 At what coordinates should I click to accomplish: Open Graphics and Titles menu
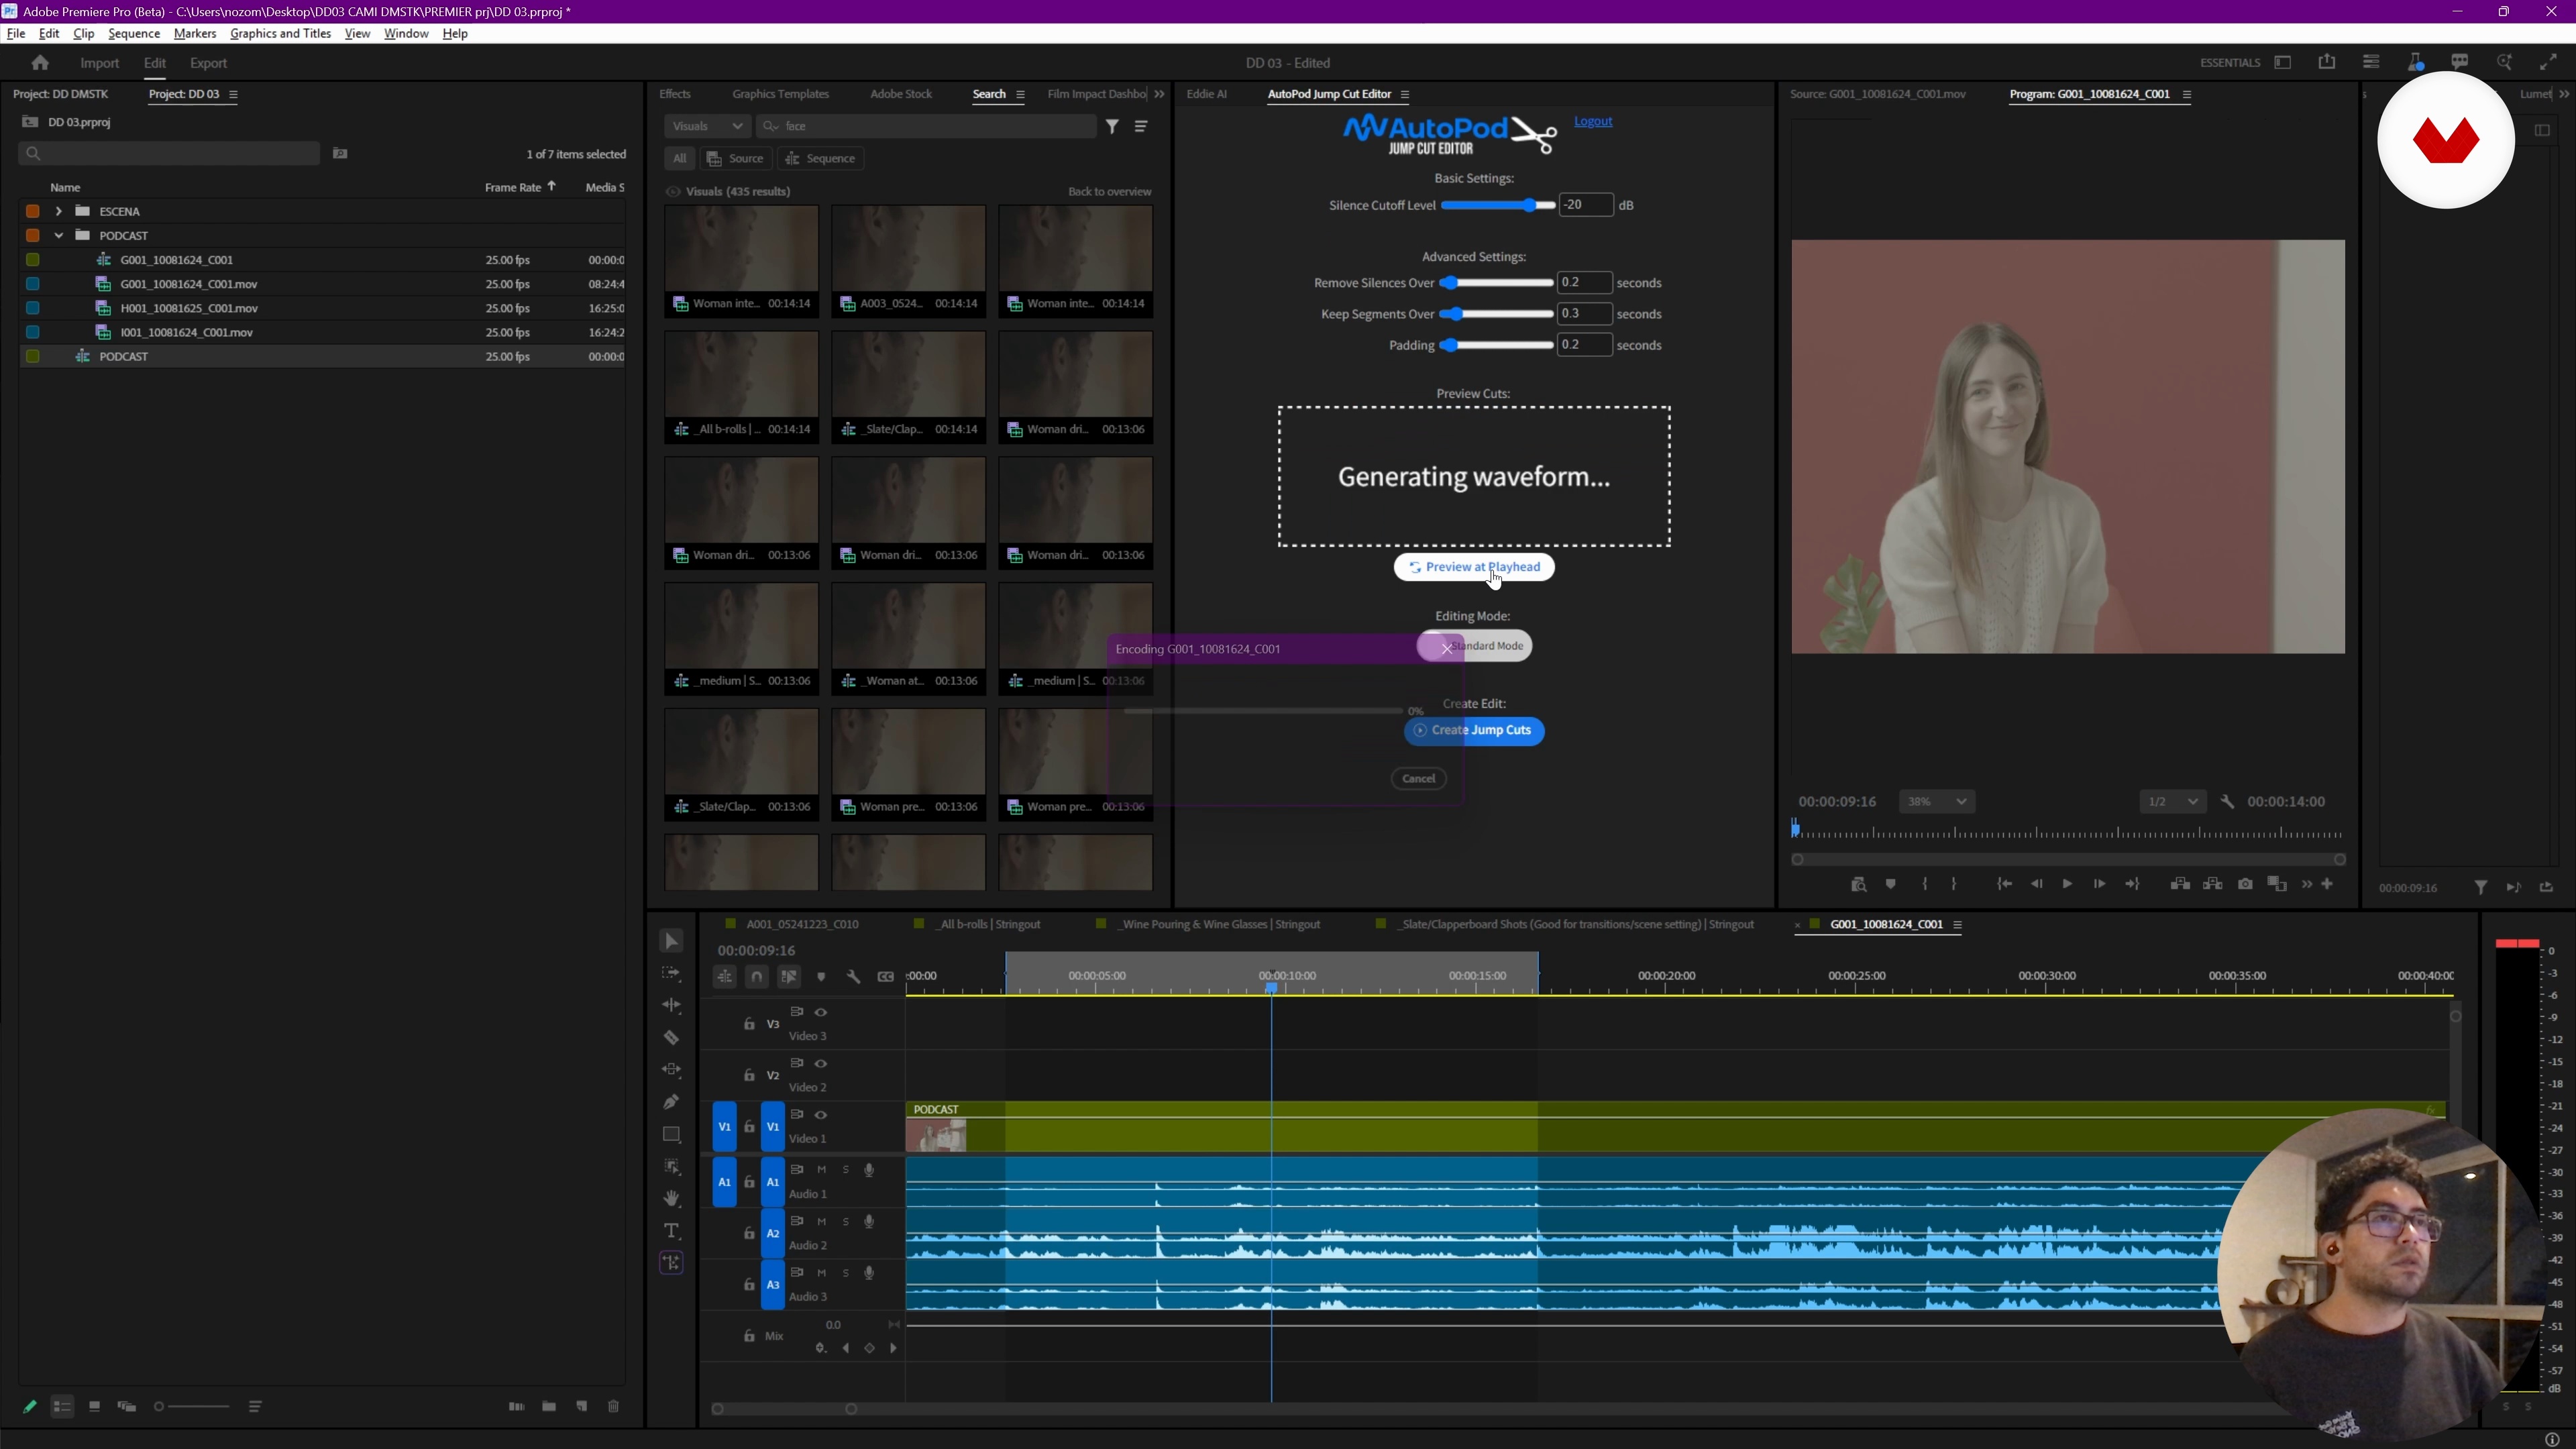click(280, 34)
